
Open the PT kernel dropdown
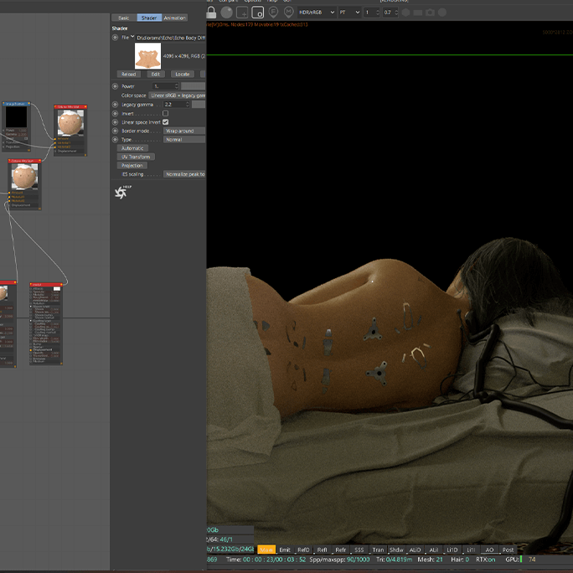coord(349,13)
